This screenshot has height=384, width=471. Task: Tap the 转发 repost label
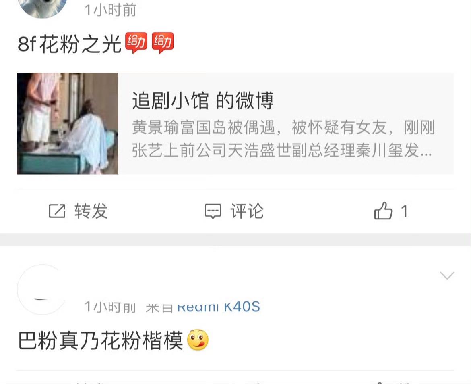pyautogui.click(x=91, y=211)
